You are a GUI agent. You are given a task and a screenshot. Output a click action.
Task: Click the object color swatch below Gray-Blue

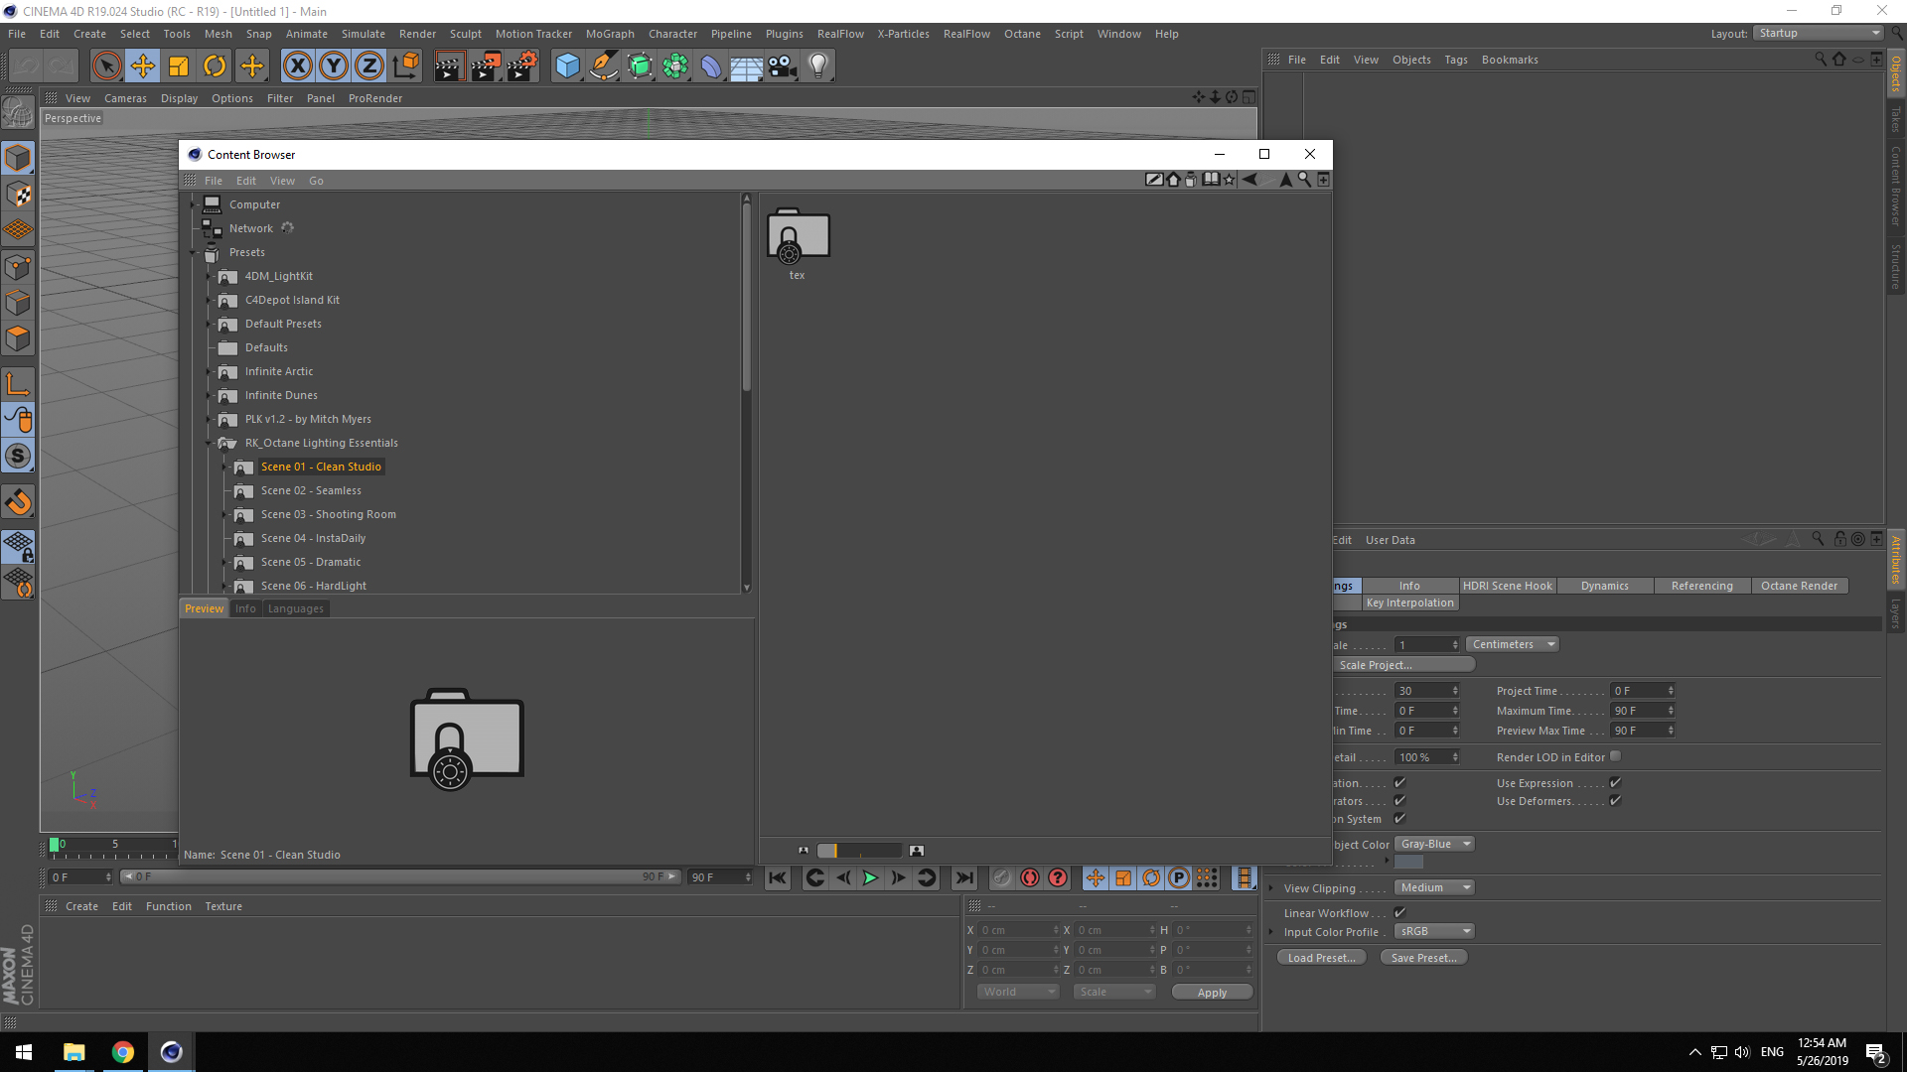tap(1408, 862)
